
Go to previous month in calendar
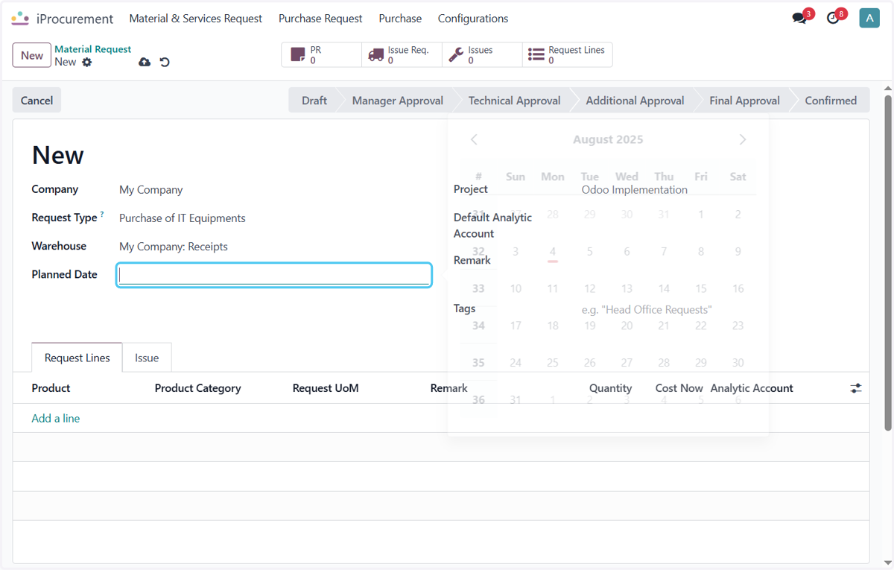point(474,139)
